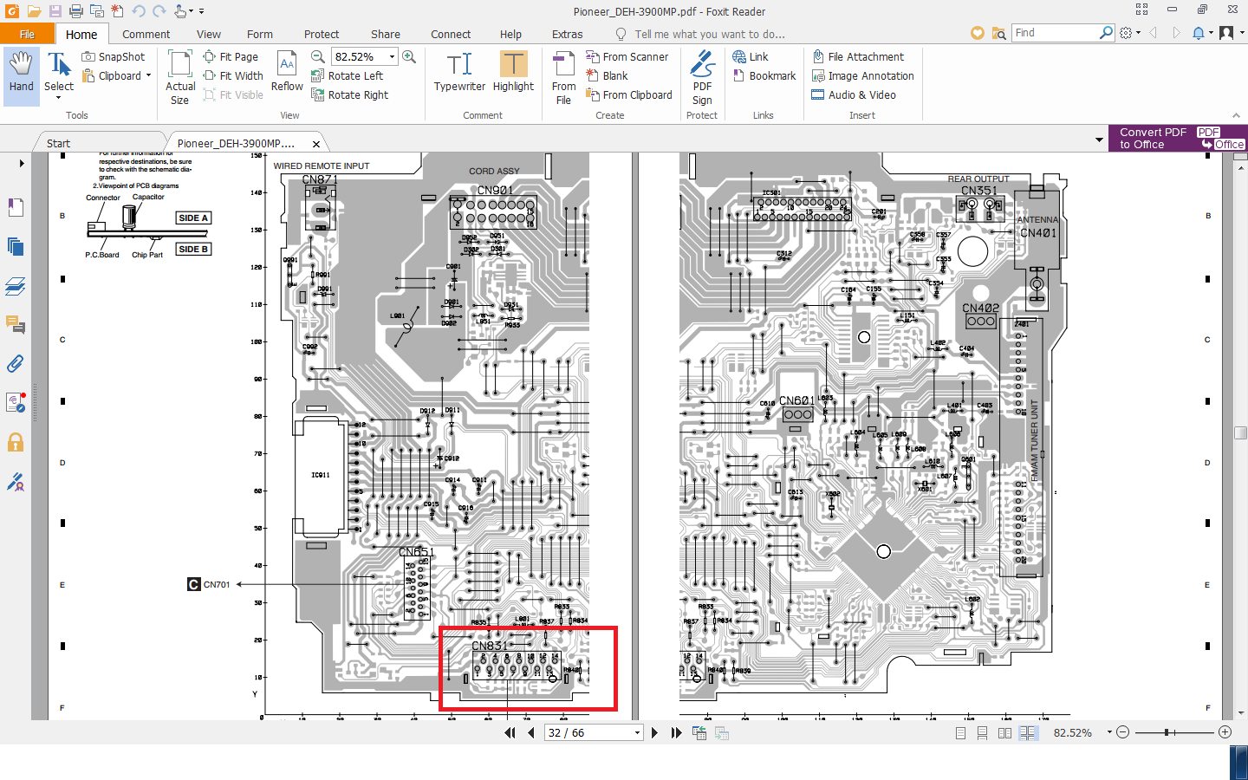1248x780 pixels.
Task: Open the bookmarks side panel
Action: tap(16, 207)
